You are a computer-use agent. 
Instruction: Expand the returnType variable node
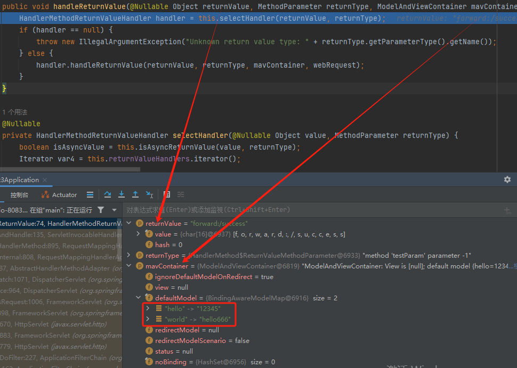129,255
